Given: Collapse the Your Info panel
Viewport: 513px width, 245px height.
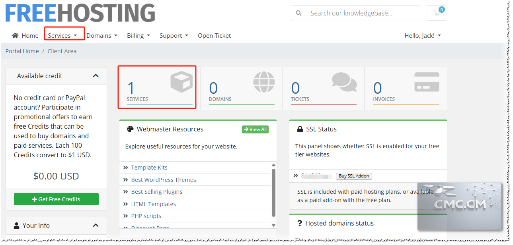Looking at the screenshot, I should click(x=96, y=225).
